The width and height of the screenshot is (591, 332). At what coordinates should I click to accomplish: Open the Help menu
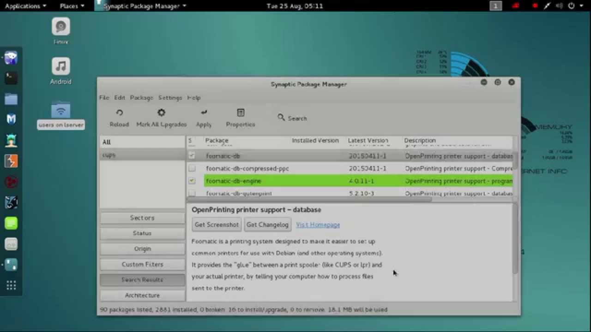point(193,98)
